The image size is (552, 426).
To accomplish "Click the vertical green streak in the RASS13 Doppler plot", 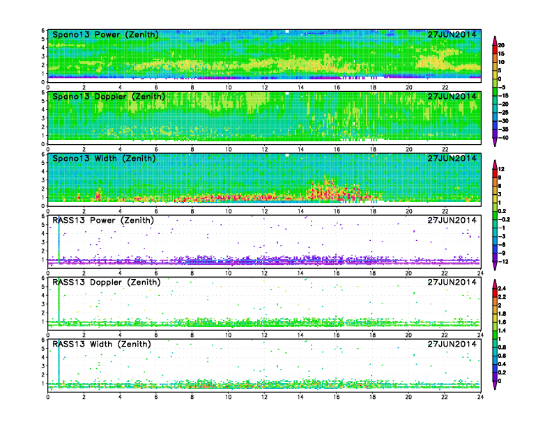I will pos(59,299).
